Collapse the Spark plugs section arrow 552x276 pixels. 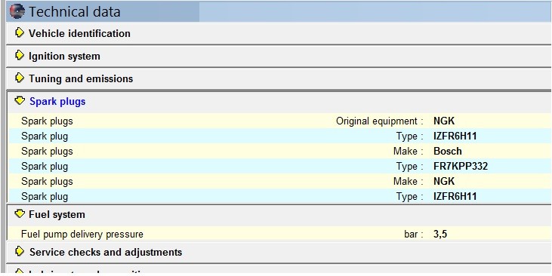click(20, 101)
